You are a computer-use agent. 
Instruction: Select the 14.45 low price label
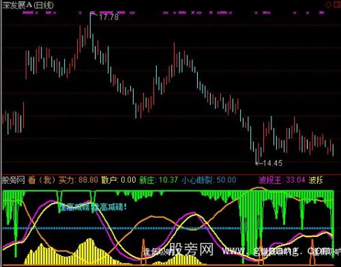(x=273, y=163)
